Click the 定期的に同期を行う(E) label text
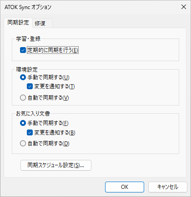 53,50
